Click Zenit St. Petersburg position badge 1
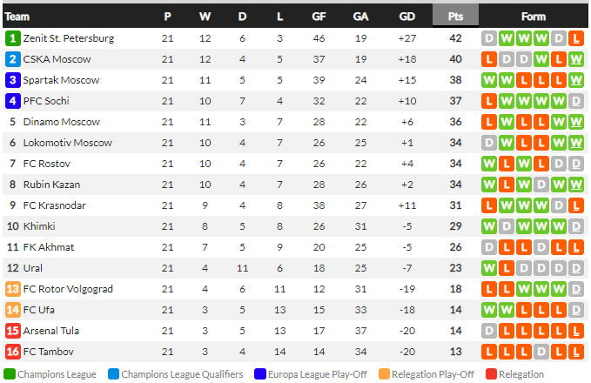The width and height of the screenshot is (591, 383). tap(12, 38)
